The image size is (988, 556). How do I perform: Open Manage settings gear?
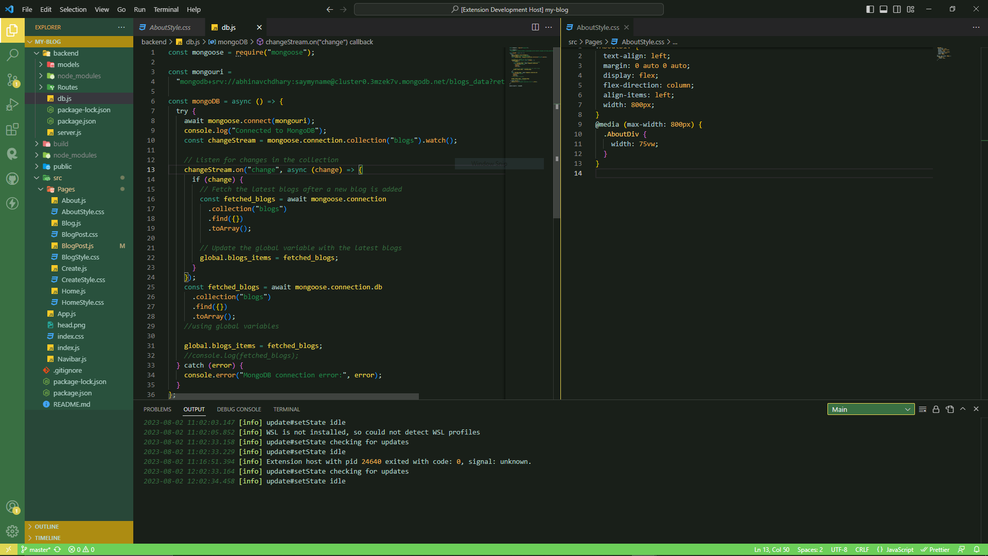pyautogui.click(x=12, y=531)
